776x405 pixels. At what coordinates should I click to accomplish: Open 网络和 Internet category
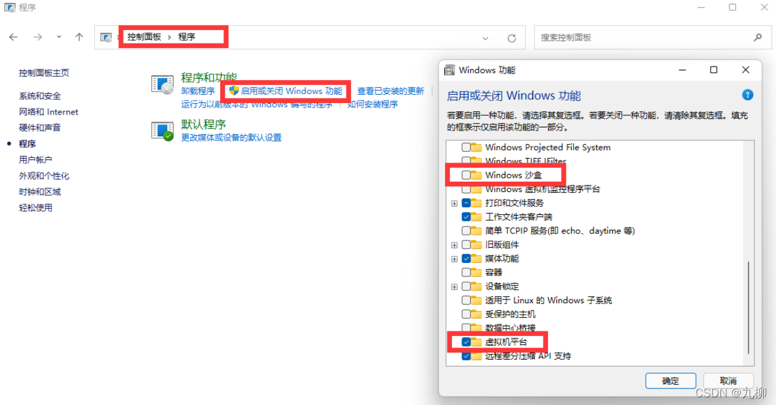pyautogui.click(x=49, y=112)
